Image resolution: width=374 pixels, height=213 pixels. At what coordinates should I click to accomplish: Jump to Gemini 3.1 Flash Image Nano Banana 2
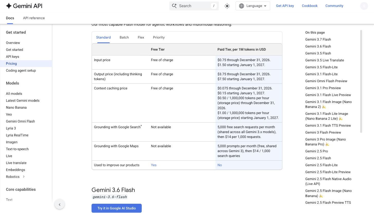pos(328,104)
